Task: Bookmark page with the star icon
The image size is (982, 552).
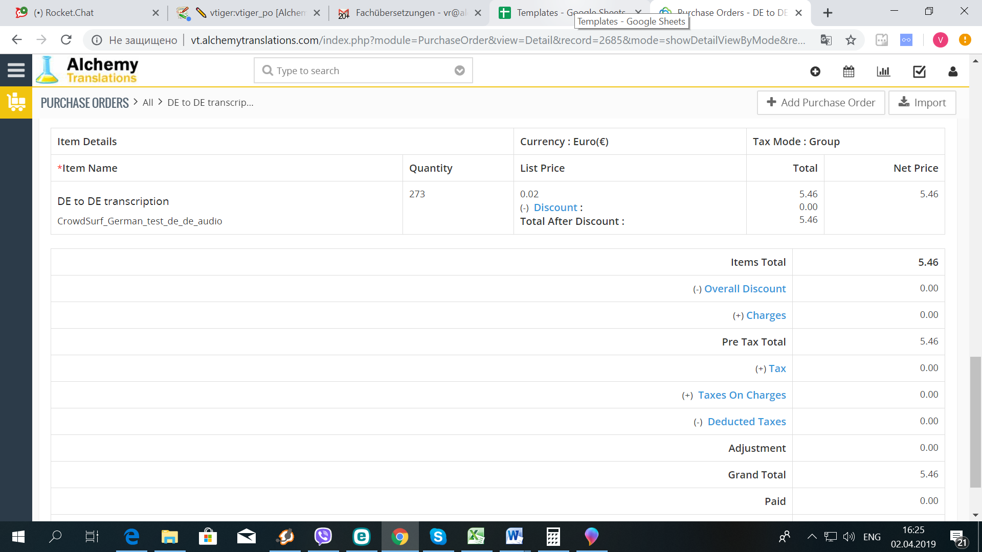Action: pyautogui.click(x=851, y=40)
